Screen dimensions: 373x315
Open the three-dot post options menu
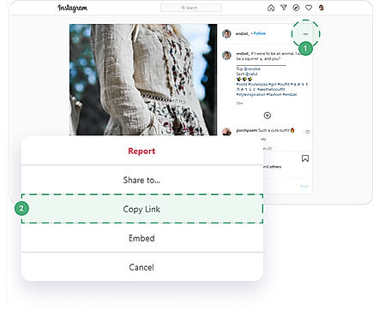tap(305, 34)
